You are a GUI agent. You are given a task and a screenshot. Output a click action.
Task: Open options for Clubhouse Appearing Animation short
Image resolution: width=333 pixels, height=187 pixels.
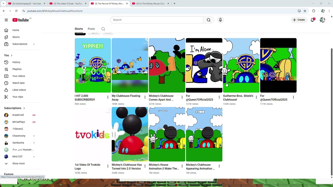(219, 166)
